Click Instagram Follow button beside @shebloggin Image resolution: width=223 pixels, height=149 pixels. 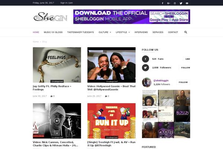pyautogui.click(x=183, y=82)
